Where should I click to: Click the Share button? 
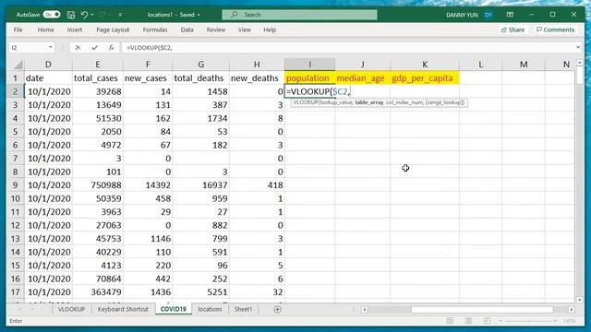click(513, 30)
